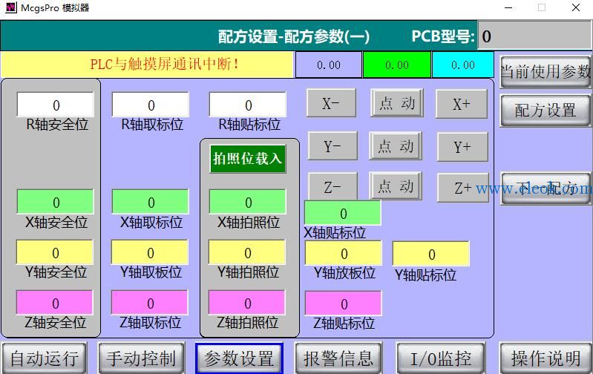Edit the X轴贴标位 green field
The width and height of the screenshot is (593, 374).
(x=343, y=213)
